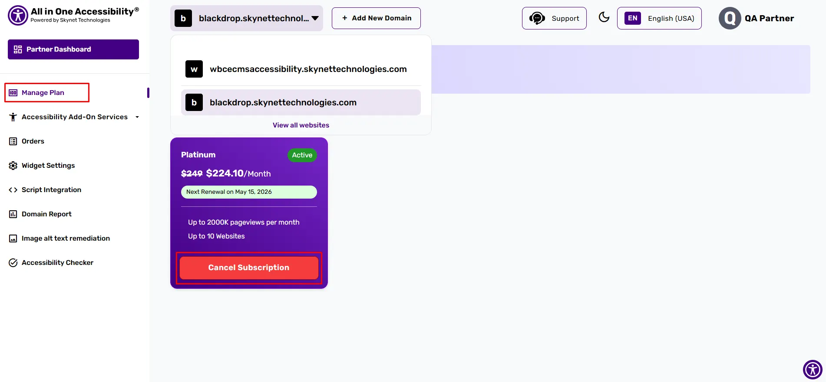Open the Partner Dashboard
This screenshot has height=382, width=826.
(x=73, y=49)
